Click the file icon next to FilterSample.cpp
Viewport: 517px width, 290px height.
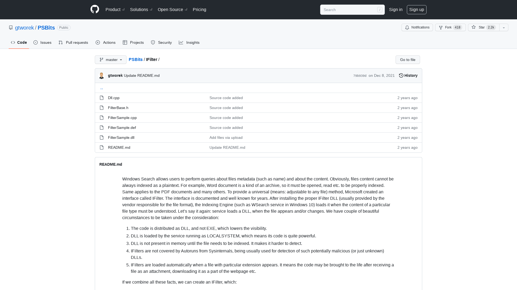pyautogui.click(x=102, y=118)
